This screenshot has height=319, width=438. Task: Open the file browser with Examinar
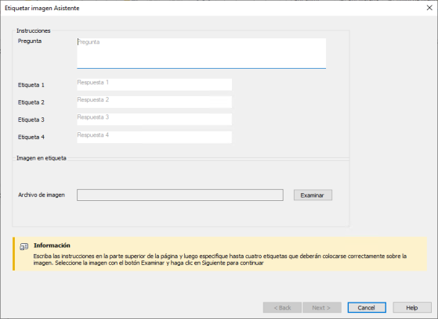[313, 195]
